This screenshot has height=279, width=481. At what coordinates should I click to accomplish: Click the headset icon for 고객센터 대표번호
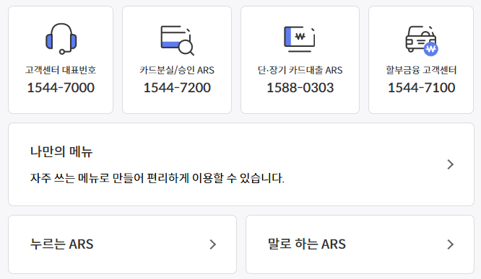61,39
